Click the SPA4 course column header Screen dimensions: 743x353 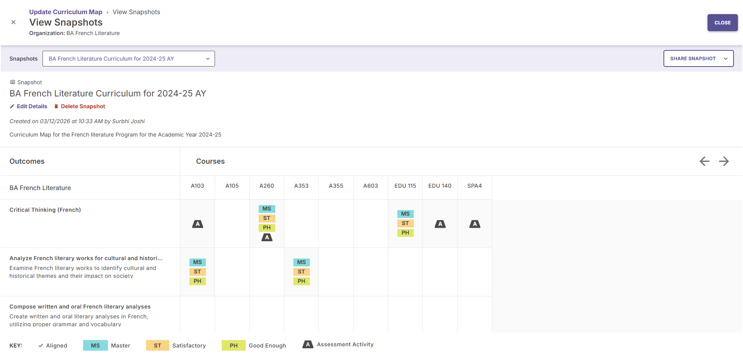pyautogui.click(x=475, y=186)
